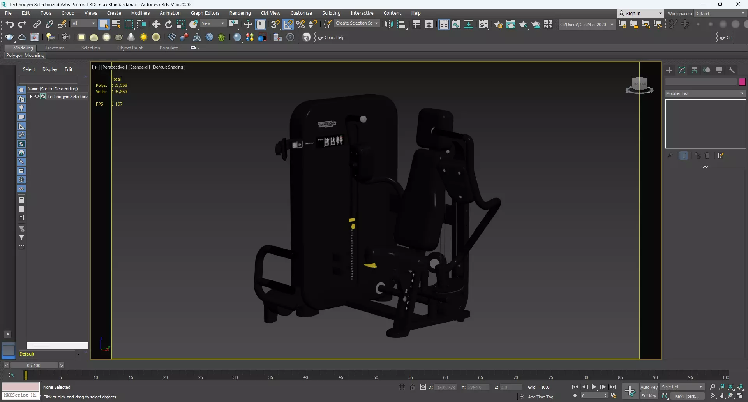Open the Time Configuration icon

(614, 396)
